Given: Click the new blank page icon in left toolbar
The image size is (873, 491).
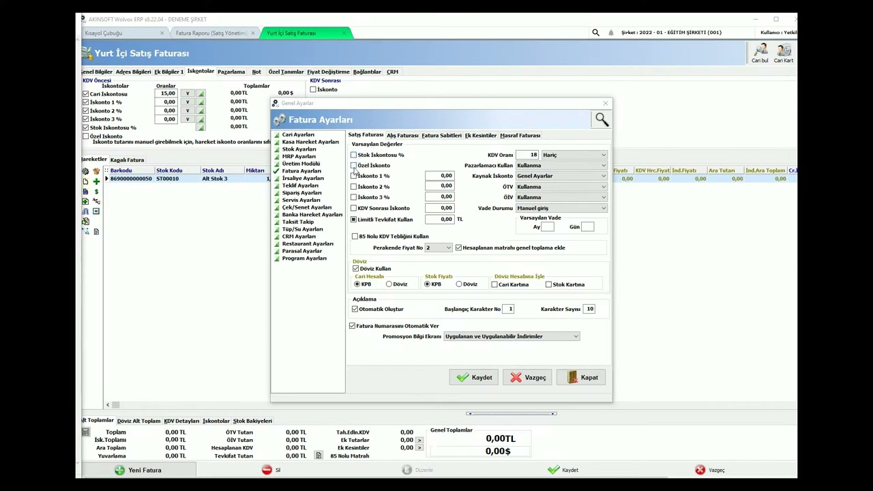Looking at the screenshot, I should (85, 181).
